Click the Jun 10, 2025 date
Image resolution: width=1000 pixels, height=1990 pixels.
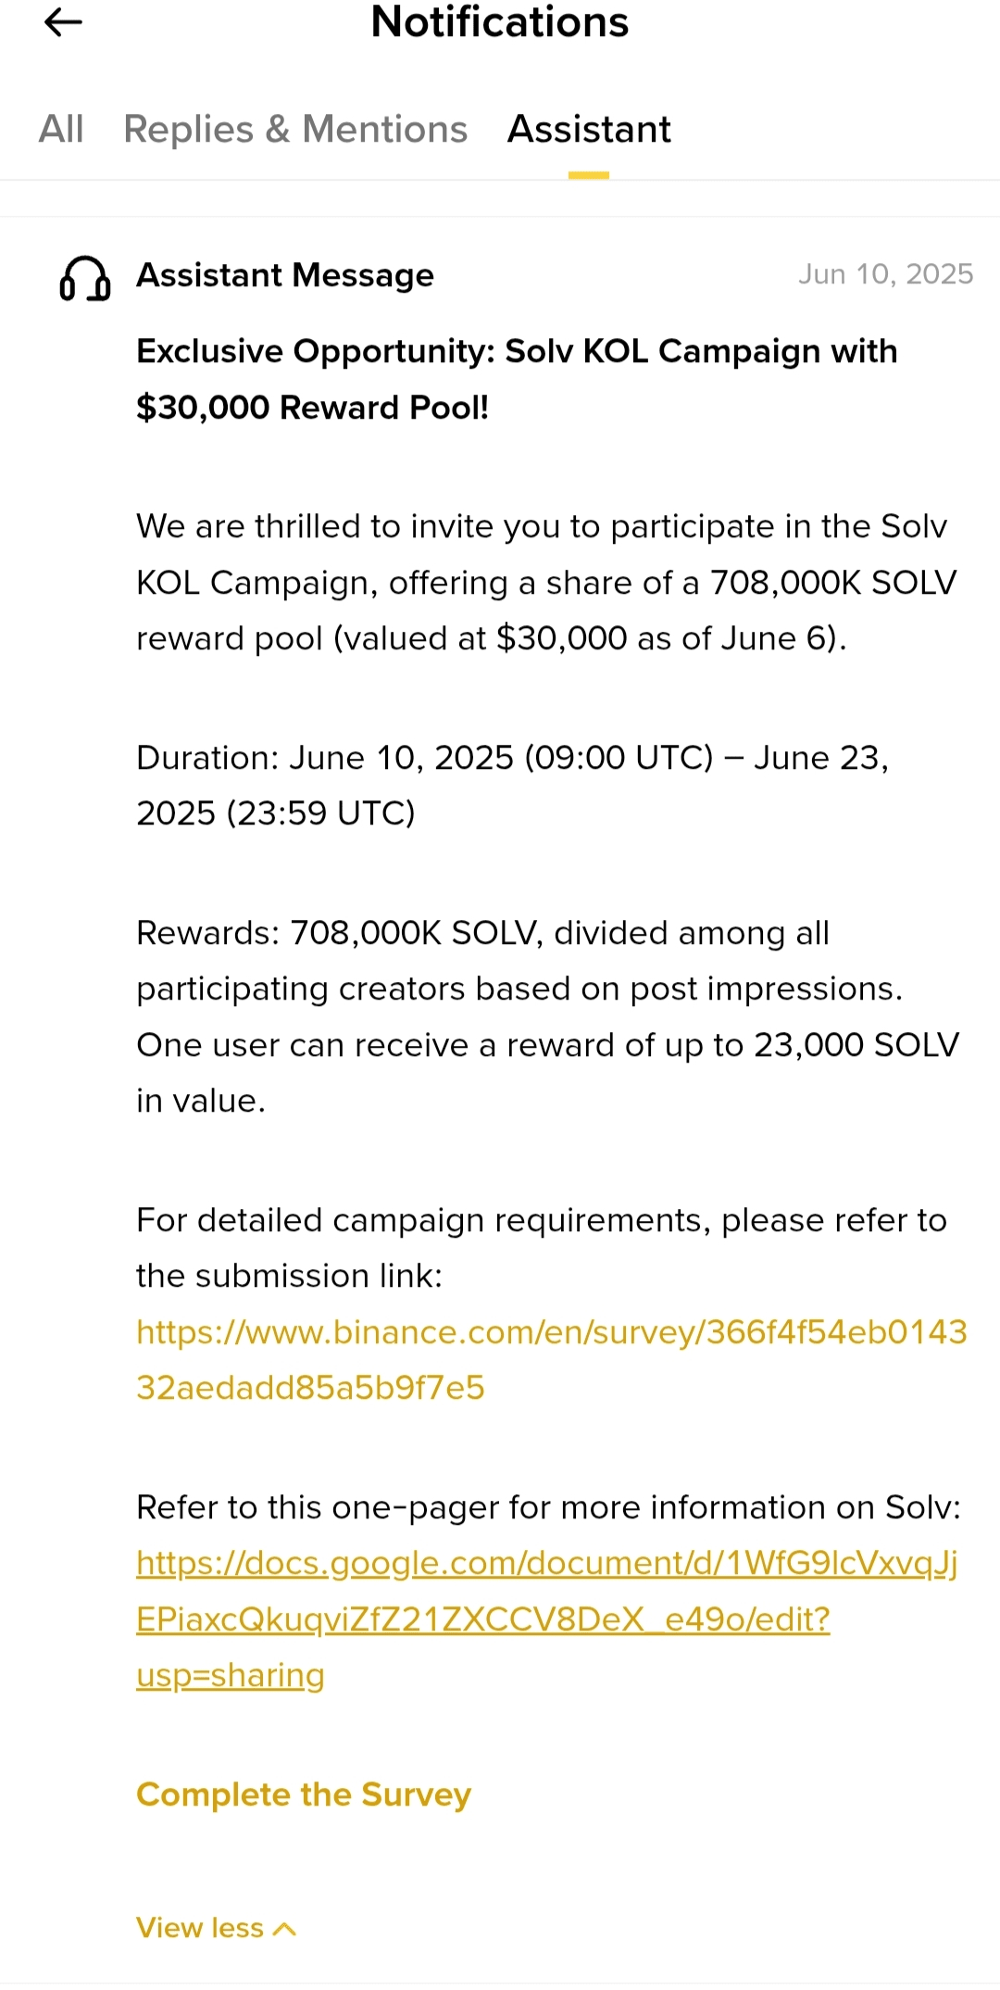click(885, 274)
